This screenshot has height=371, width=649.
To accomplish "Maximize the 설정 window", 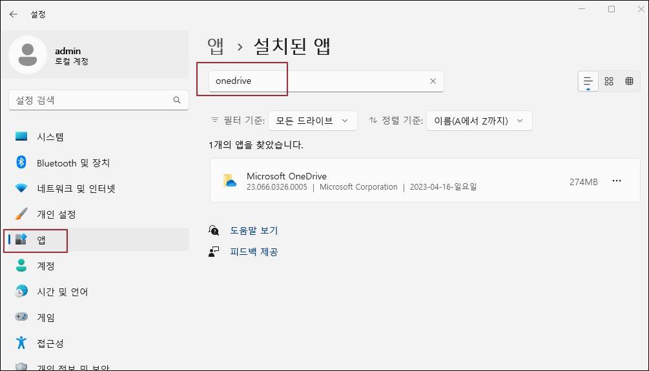I will [612, 9].
